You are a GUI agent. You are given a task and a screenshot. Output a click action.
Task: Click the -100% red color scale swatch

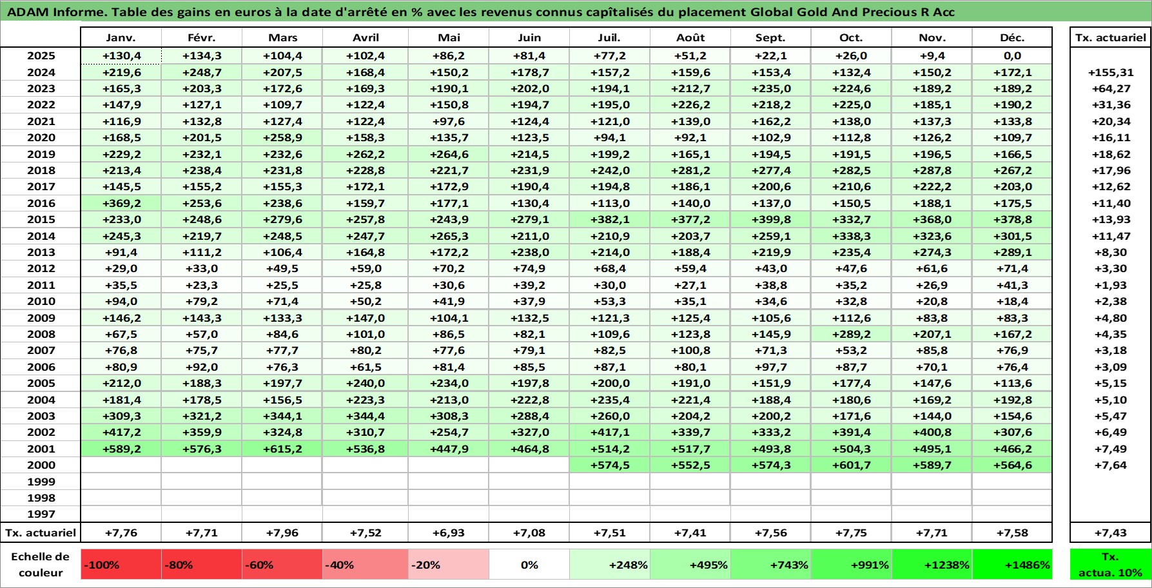121,565
